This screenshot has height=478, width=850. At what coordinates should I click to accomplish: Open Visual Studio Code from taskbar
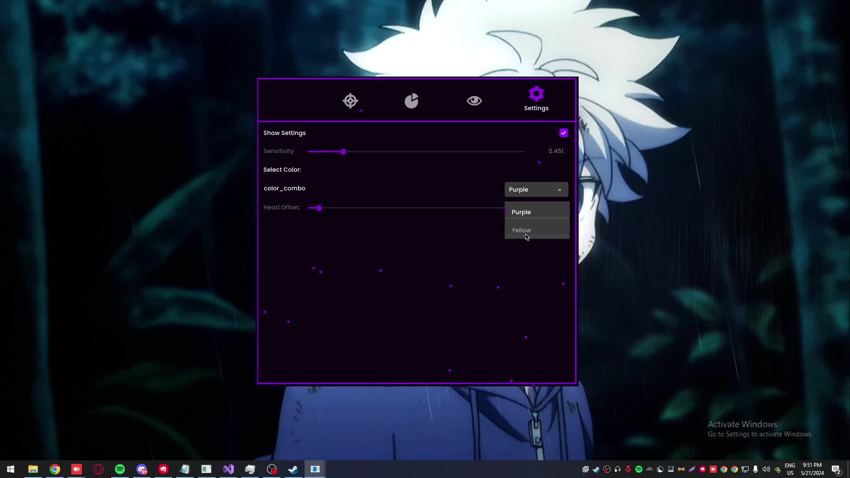tap(228, 469)
